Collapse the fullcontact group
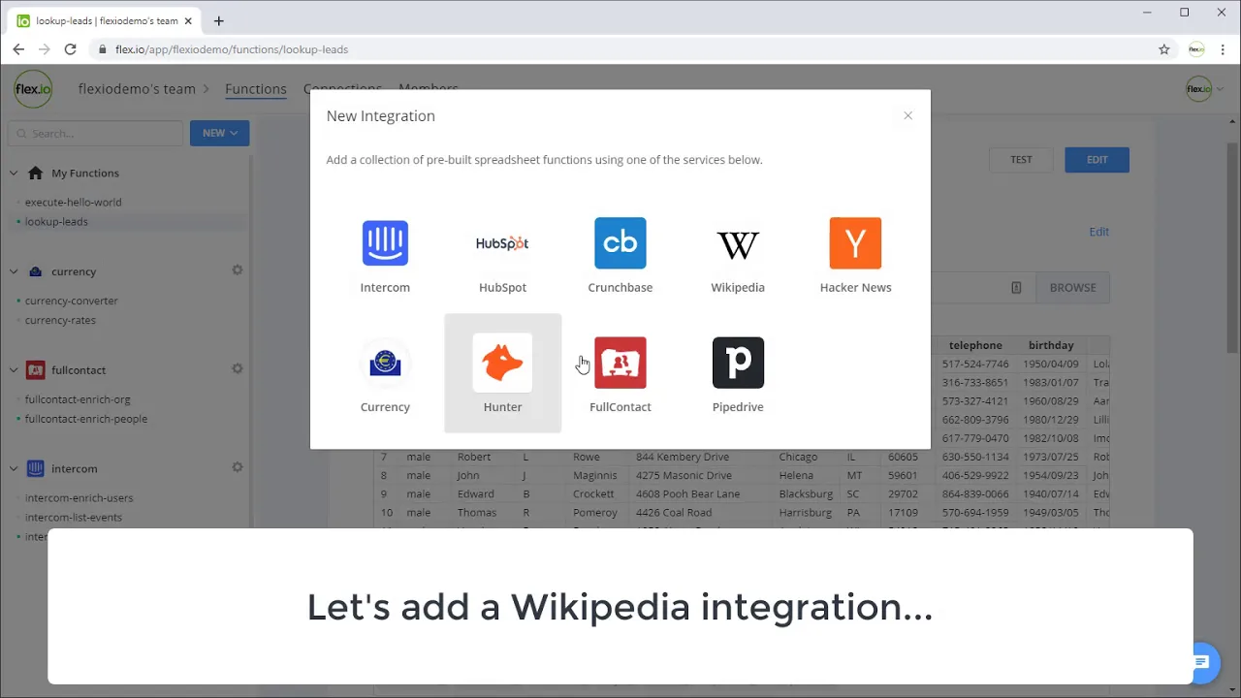1241x698 pixels. (x=14, y=370)
